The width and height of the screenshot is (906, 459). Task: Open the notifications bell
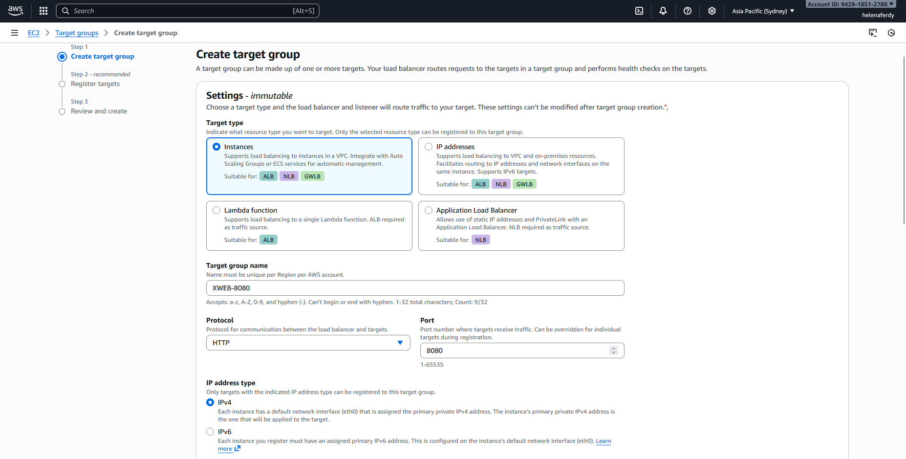pos(663,11)
